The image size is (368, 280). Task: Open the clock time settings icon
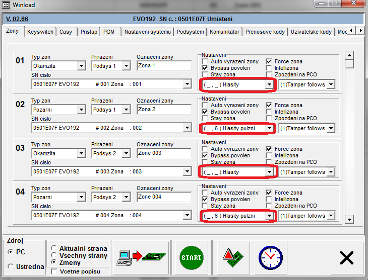(270, 257)
